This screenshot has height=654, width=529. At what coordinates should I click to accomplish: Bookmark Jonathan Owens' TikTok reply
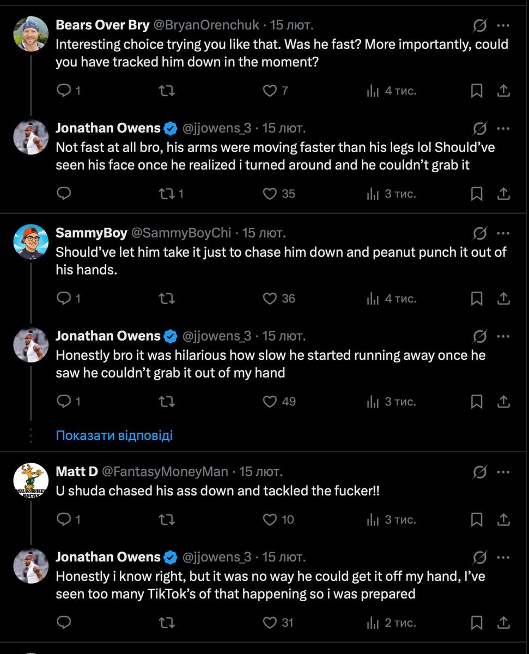[477, 622]
